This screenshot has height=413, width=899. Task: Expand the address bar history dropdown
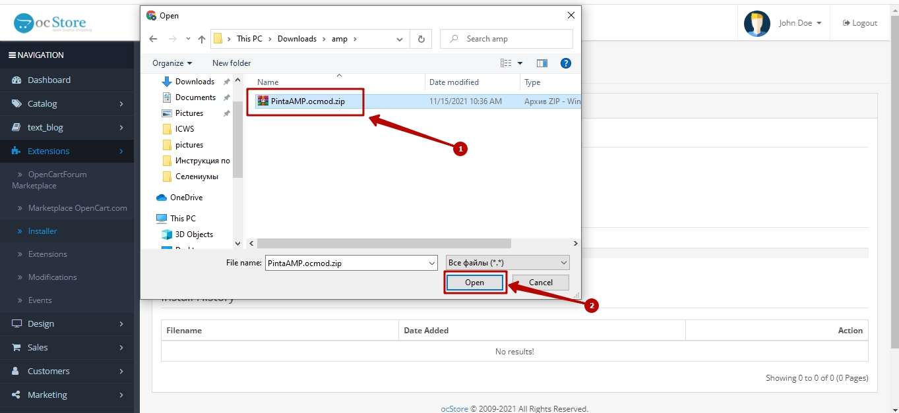(x=400, y=39)
